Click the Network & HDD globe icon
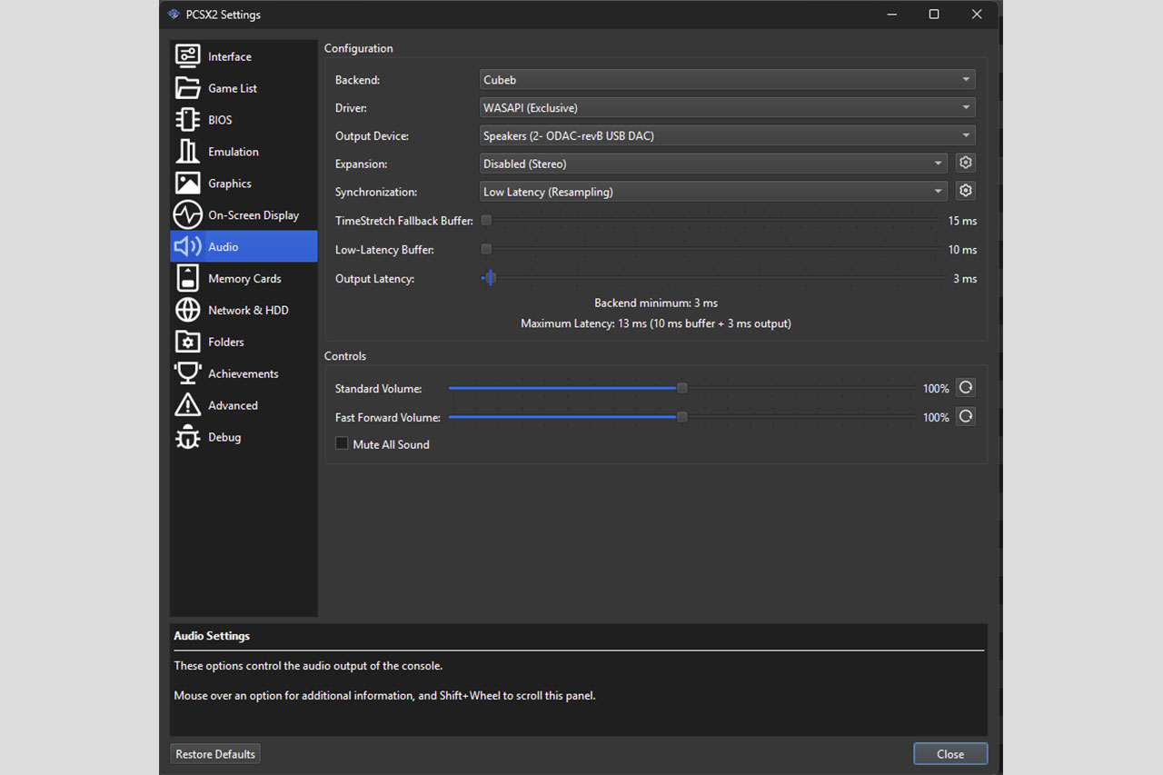The height and width of the screenshot is (775, 1163). click(187, 310)
